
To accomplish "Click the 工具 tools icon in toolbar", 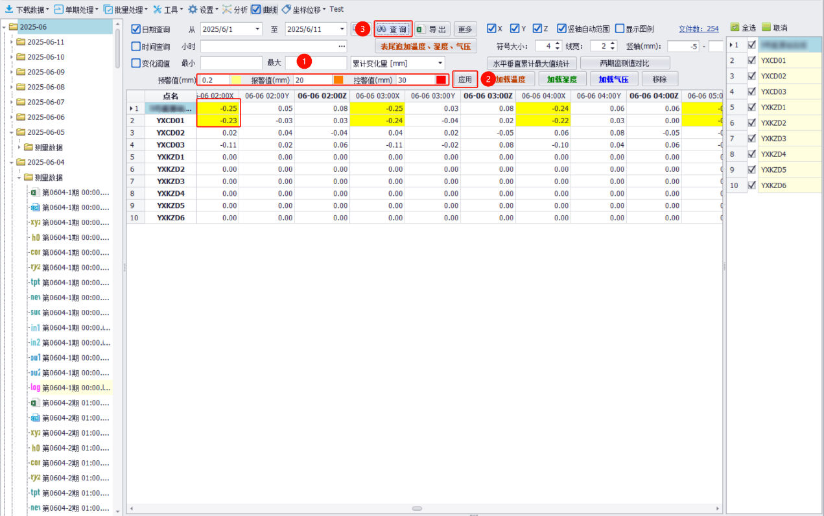I will pos(158,10).
